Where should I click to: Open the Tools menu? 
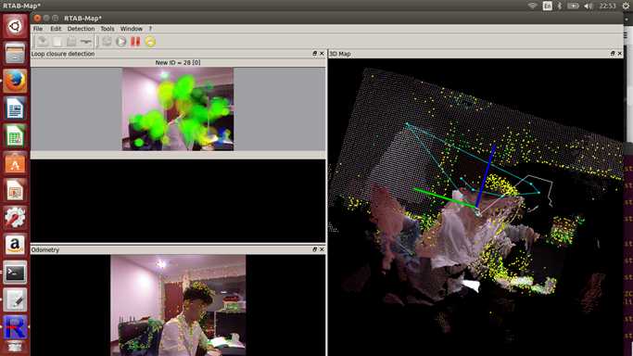click(x=107, y=29)
